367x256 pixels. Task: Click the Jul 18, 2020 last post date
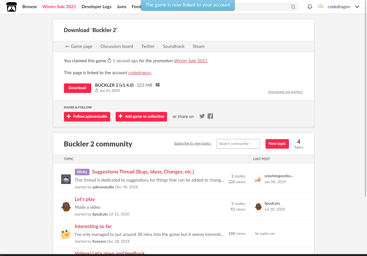275,209
